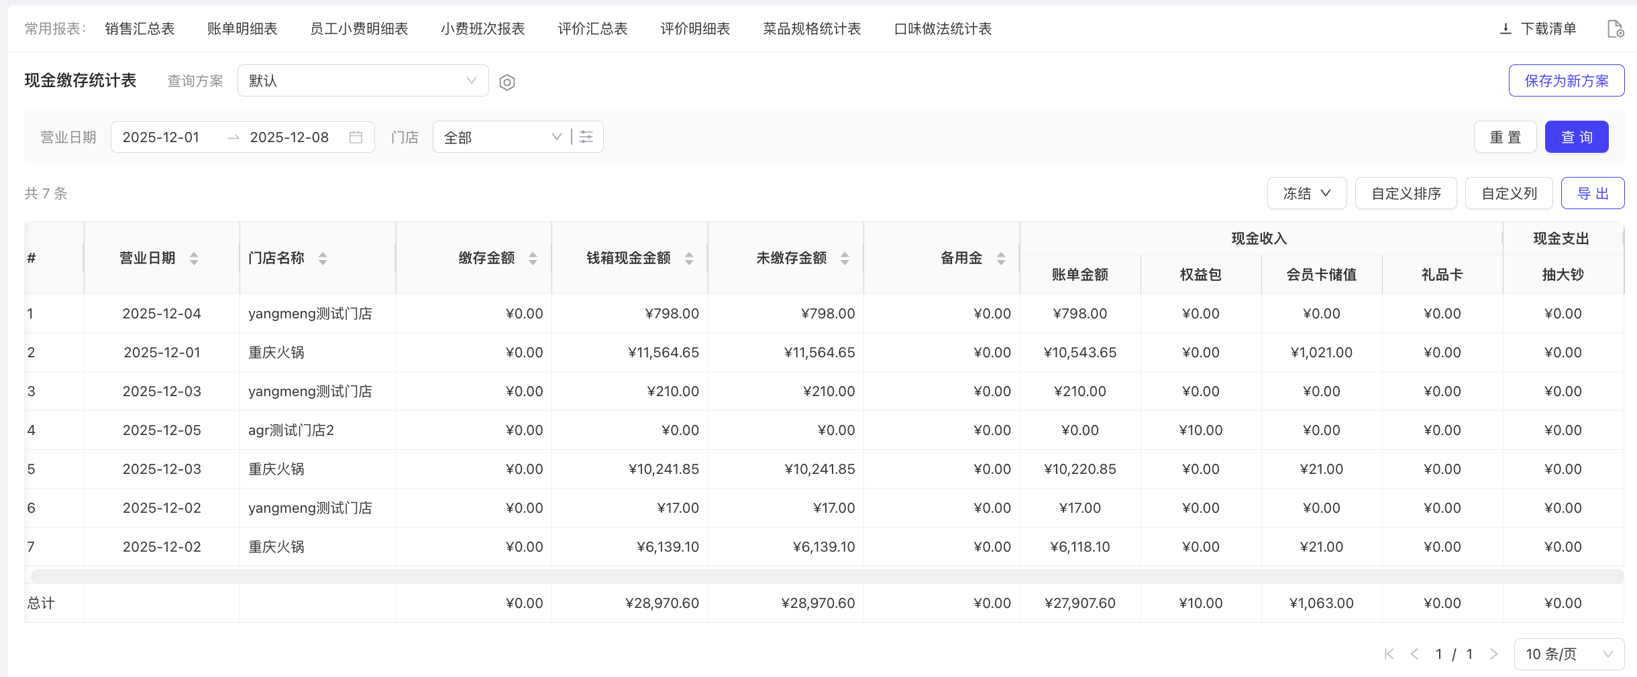The width and height of the screenshot is (1637, 677).
Task: Sort the 缴存金额 column
Action: [533, 259]
